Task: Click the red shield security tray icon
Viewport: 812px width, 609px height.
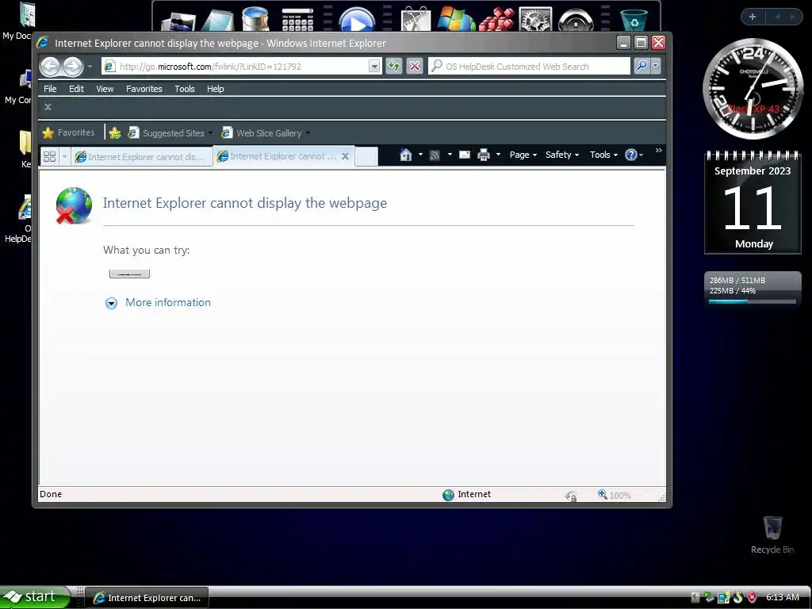Action: [x=752, y=598]
